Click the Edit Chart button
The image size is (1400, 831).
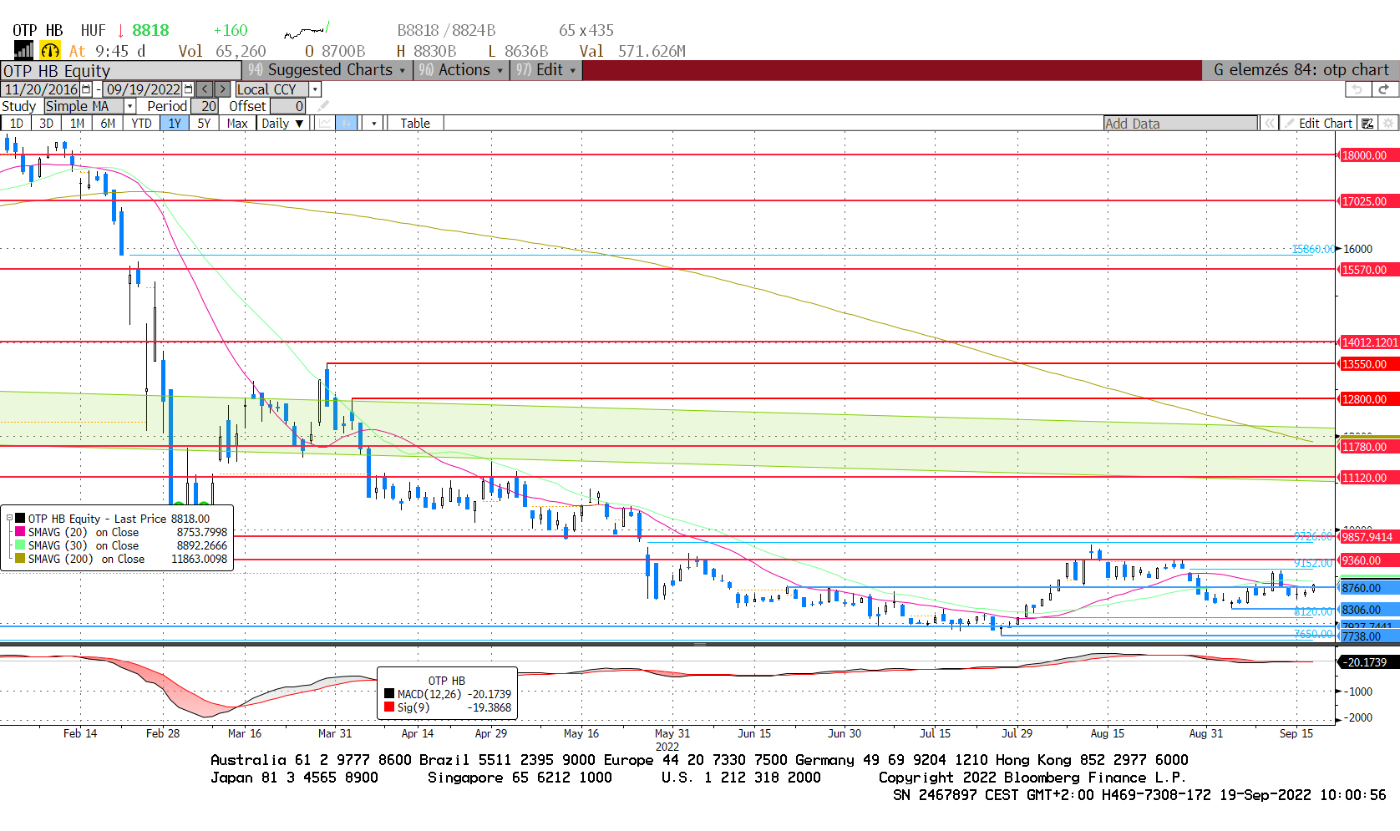pyautogui.click(x=1319, y=123)
